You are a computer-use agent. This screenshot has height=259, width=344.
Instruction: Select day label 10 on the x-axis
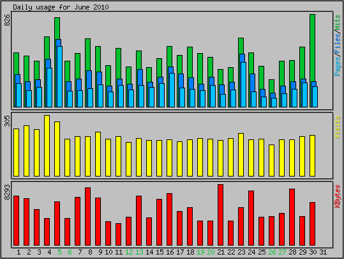[108, 252]
